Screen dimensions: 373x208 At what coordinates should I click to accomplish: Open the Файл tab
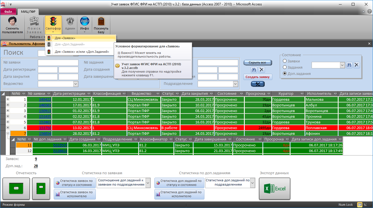coord(8,12)
